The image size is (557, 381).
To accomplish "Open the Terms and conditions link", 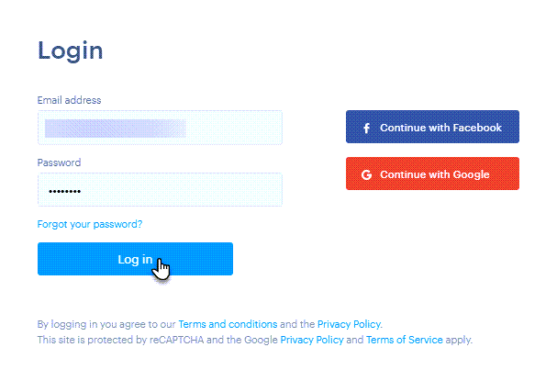I will (228, 324).
